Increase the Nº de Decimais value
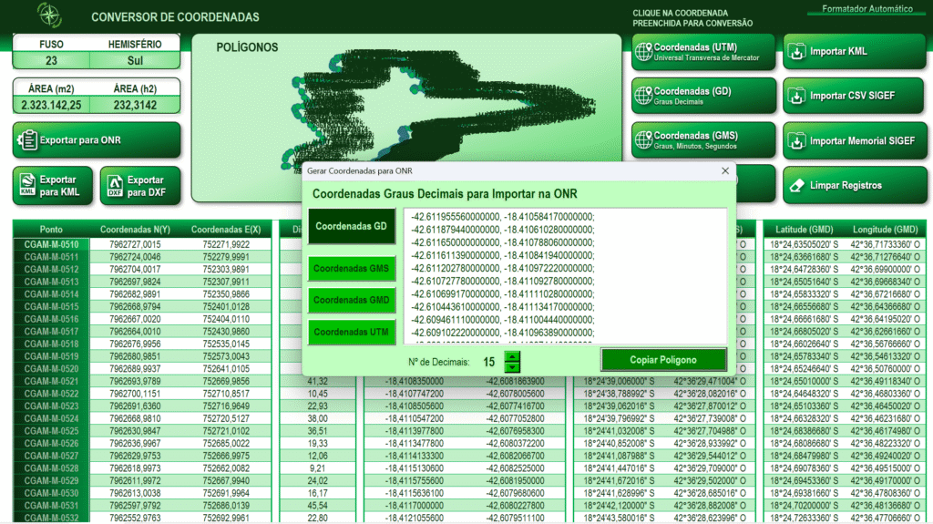 511,356
